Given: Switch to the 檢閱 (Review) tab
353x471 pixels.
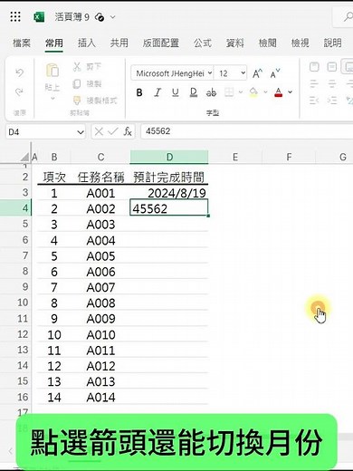Looking at the screenshot, I should (x=268, y=43).
